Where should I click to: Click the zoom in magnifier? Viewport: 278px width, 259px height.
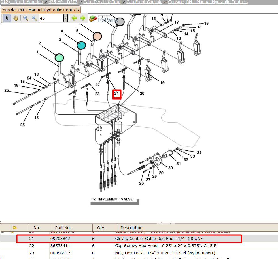click(x=26, y=18)
